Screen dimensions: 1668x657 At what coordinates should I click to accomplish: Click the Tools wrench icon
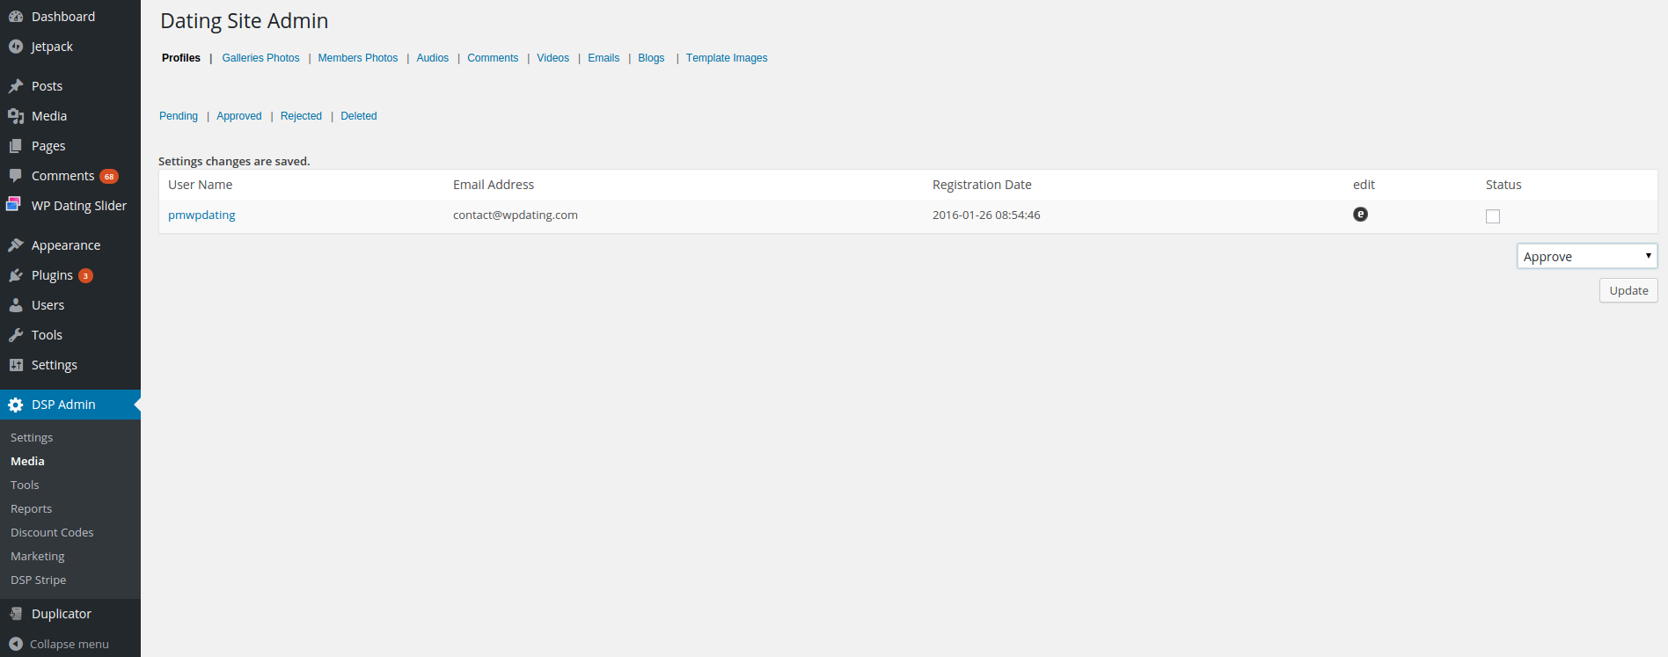(x=16, y=335)
